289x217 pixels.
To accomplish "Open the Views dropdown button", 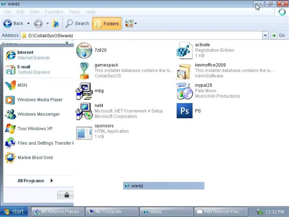I will tap(131, 24).
